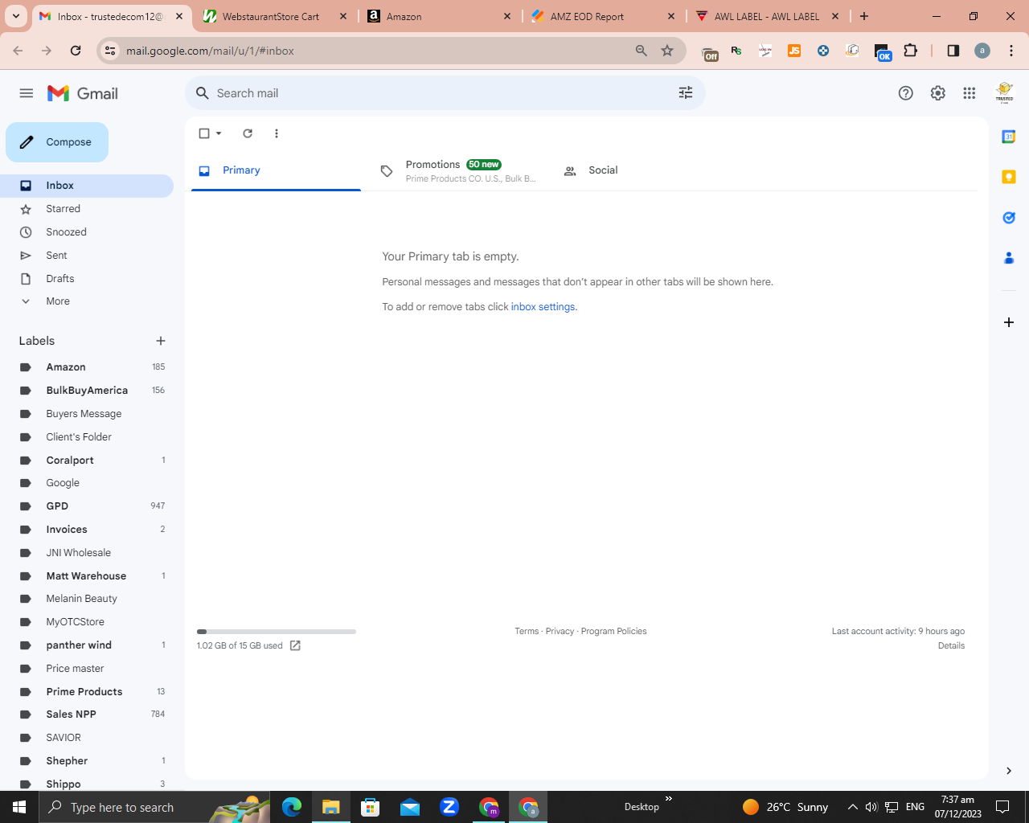Click the storage usage progress bar
Image resolution: width=1029 pixels, height=823 pixels.
pyautogui.click(x=277, y=632)
